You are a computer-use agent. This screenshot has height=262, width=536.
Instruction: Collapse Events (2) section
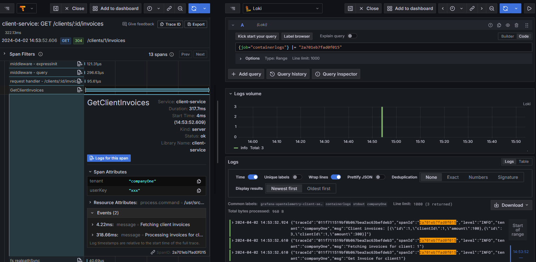coord(92,213)
